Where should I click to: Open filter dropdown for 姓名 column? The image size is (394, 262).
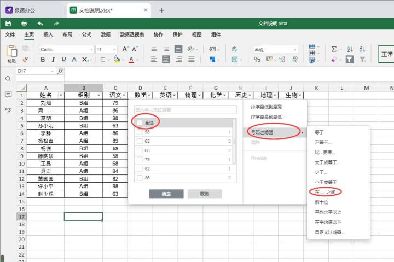coord(61,96)
